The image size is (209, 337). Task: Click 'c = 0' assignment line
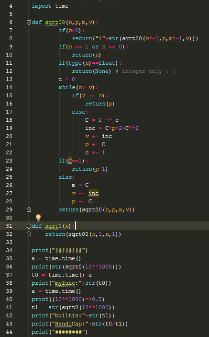(x=67, y=79)
